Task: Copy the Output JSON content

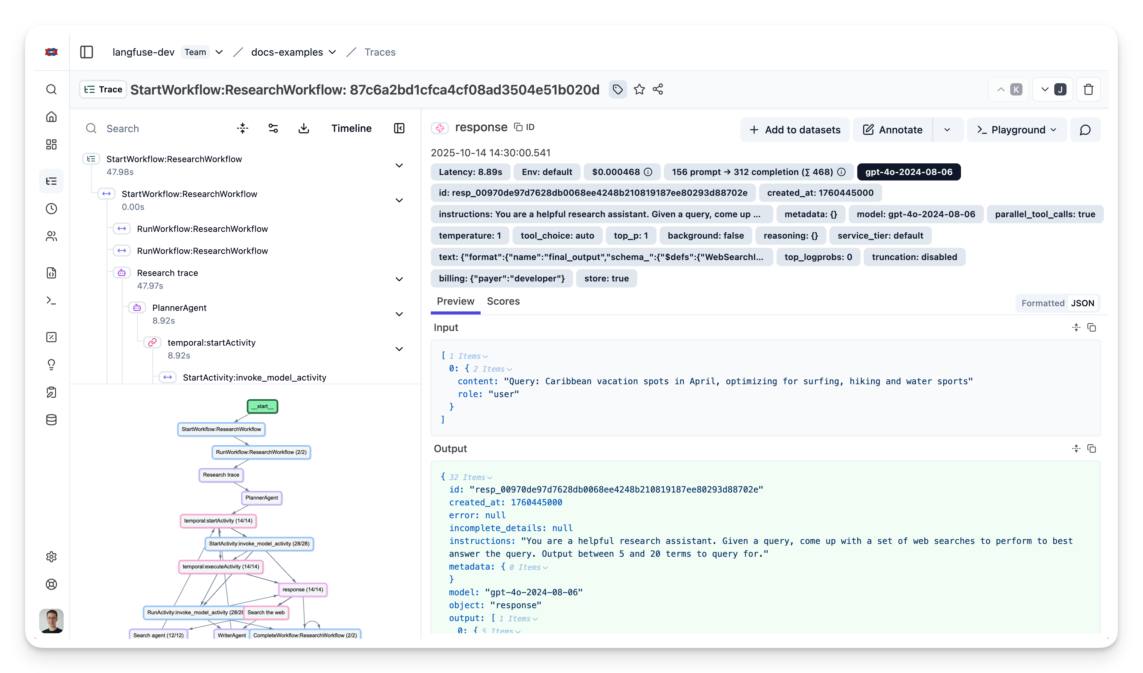Action: point(1092,448)
